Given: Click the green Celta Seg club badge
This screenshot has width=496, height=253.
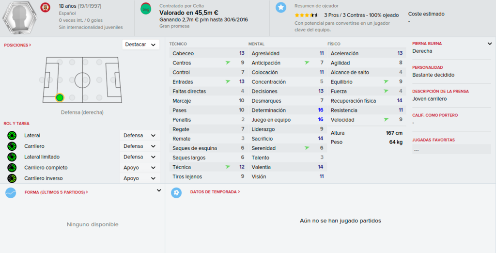Looking at the screenshot, I should 146,9.
